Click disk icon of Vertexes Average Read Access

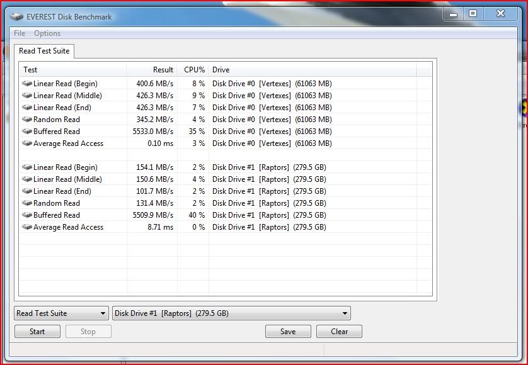tap(27, 143)
